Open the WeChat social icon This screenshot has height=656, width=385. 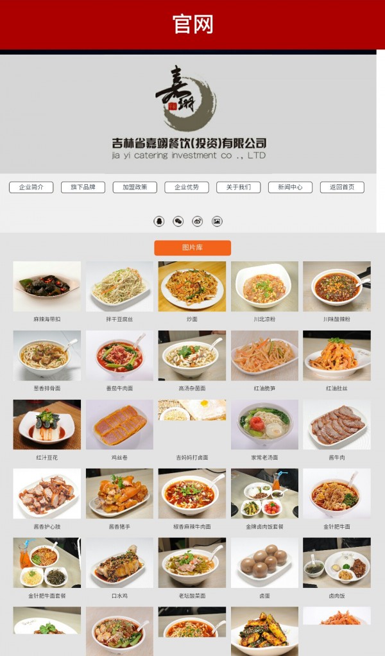pyautogui.click(x=178, y=221)
